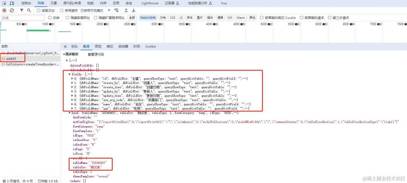Stop recording network log
407x183 pixels.
point(4,10)
